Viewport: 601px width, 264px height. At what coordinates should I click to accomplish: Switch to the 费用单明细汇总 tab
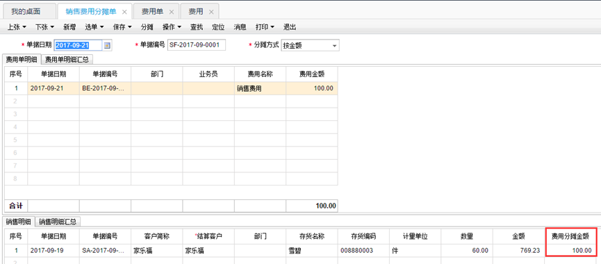(x=67, y=60)
